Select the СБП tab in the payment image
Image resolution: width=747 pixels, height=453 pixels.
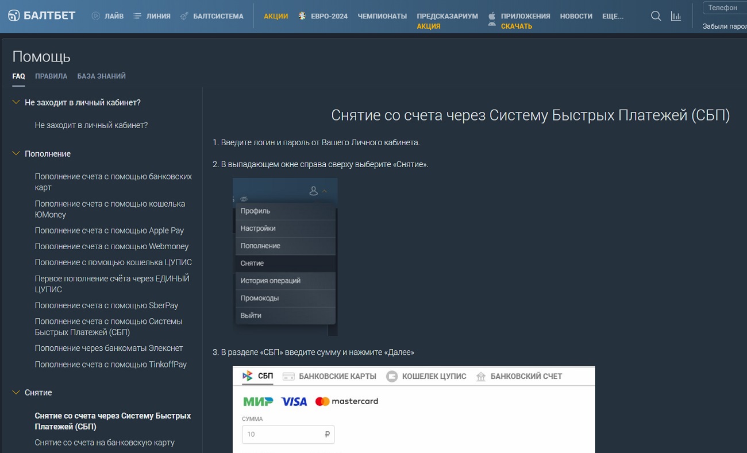tap(257, 377)
